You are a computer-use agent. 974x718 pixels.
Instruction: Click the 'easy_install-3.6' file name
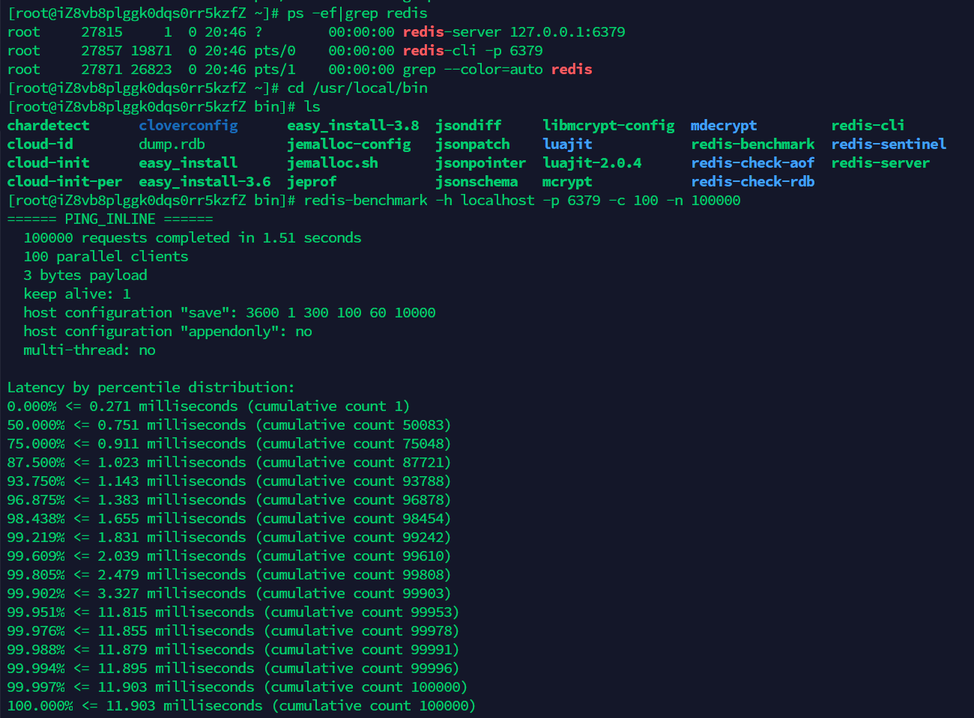tap(205, 182)
